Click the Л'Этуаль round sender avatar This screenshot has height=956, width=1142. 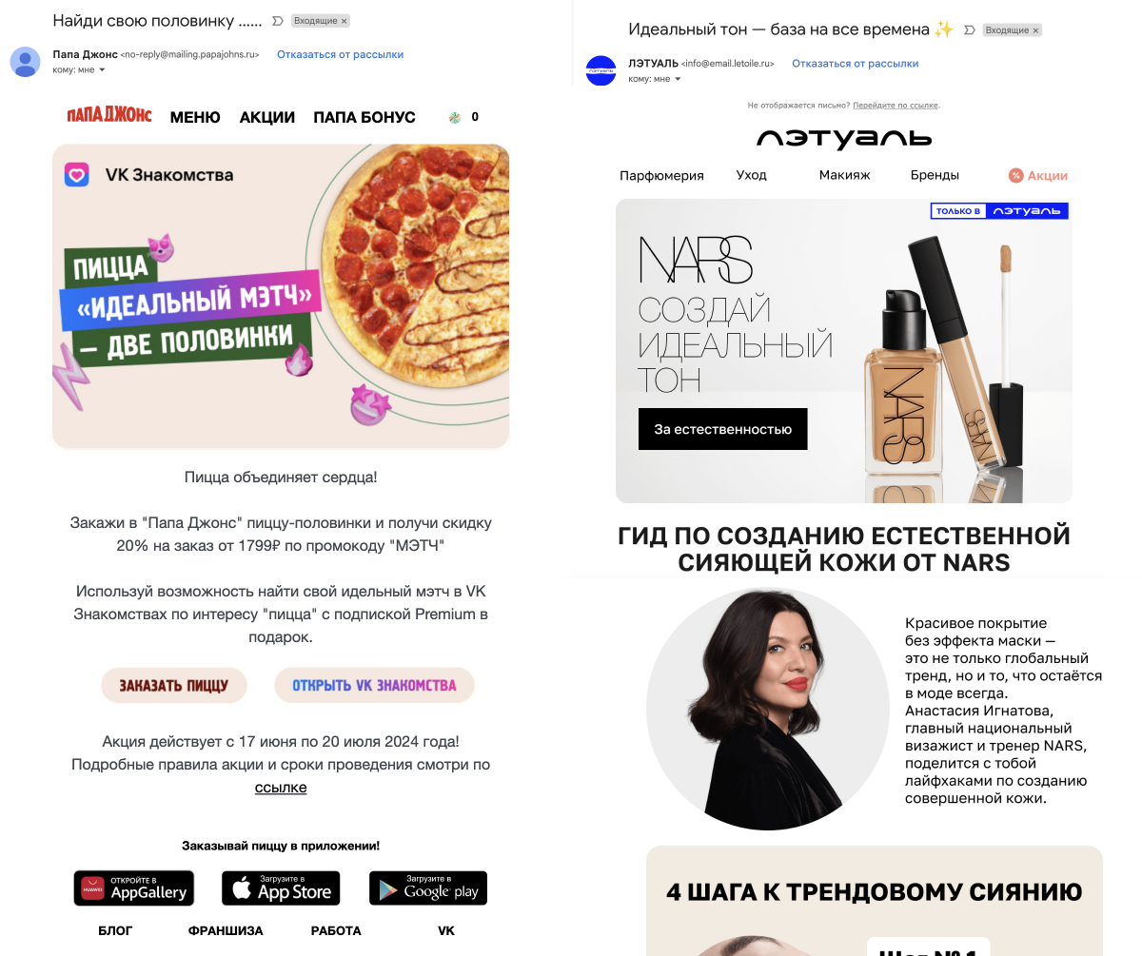pyautogui.click(x=601, y=70)
